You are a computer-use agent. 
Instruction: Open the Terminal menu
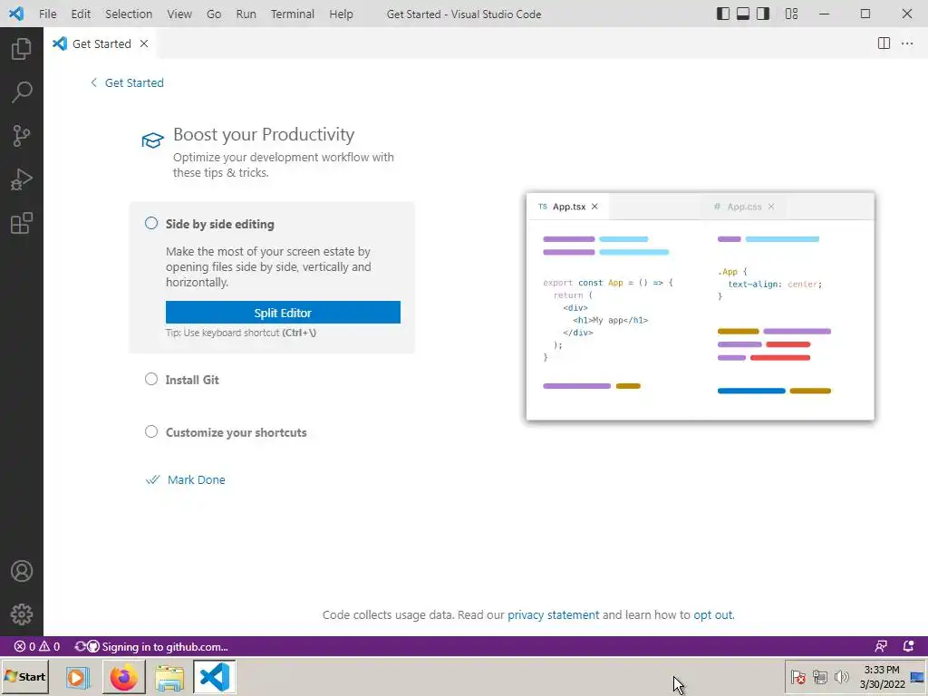(x=293, y=14)
